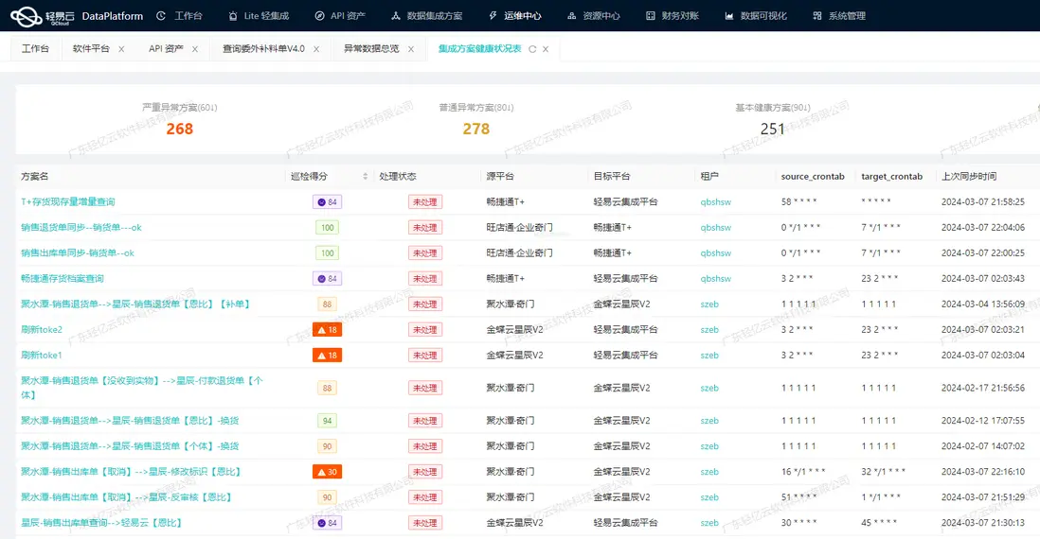Click the 运维中心 lightning icon
Screen dimensions: 1040x539
493,16
